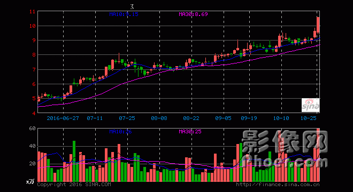Click the 10-25 date label
Screen dimensions: 353x192
click(x=309, y=118)
